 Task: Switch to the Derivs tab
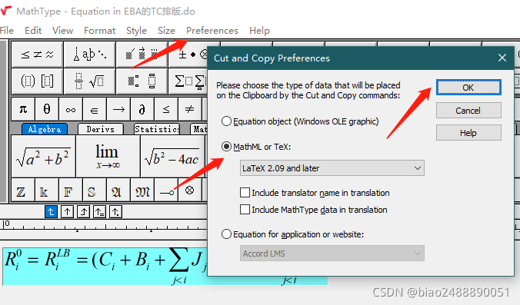(x=101, y=129)
